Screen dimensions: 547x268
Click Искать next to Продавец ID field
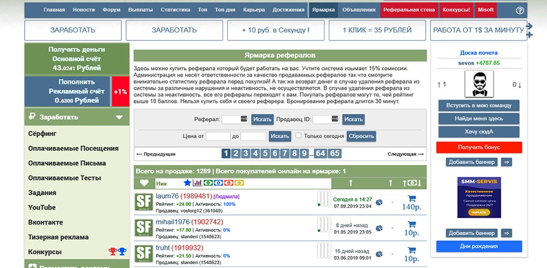click(x=353, y=120)
